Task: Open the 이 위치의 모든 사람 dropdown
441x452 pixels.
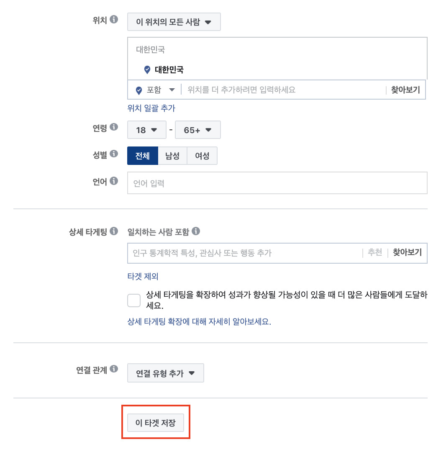Action: coord(174,22)
